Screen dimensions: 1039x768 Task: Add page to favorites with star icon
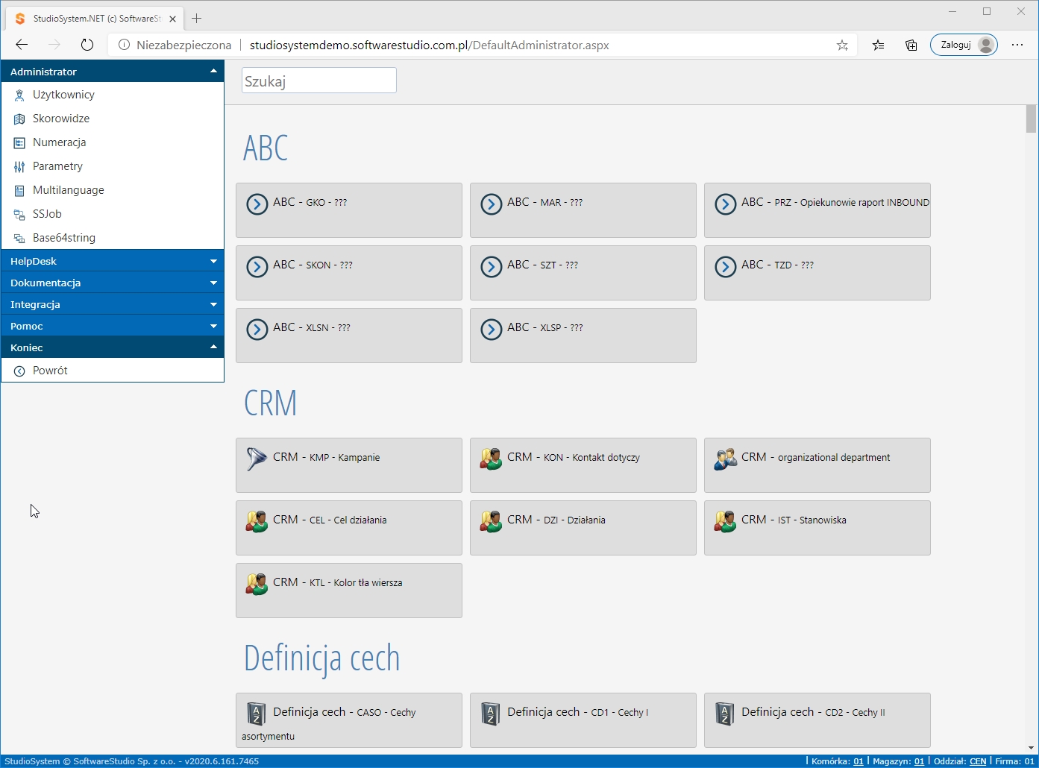coord(842,45)
